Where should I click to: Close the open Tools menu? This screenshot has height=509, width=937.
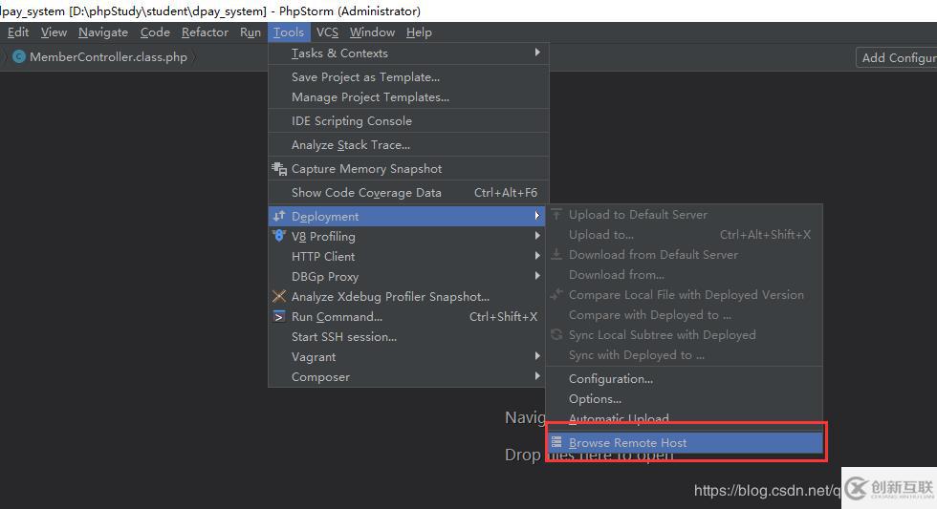289,32
